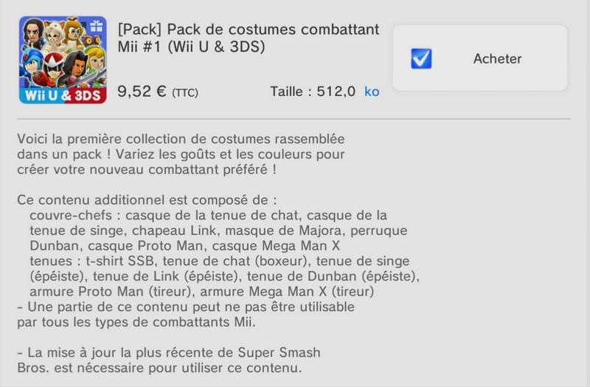Open the gift box icon on pack thumbnail
590x387 pixels.
click(97, 26)
